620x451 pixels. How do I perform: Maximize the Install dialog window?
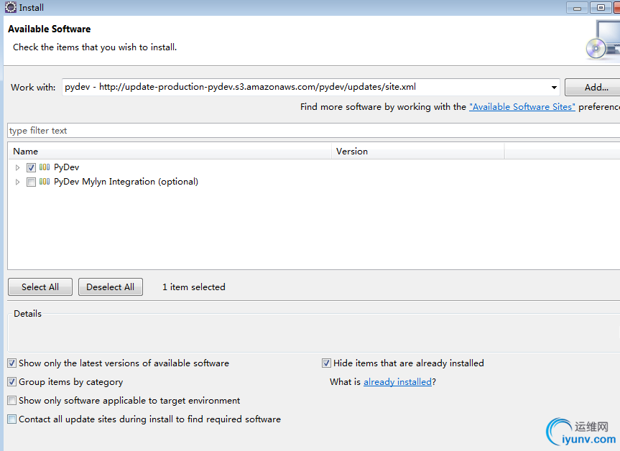[601, 7]
